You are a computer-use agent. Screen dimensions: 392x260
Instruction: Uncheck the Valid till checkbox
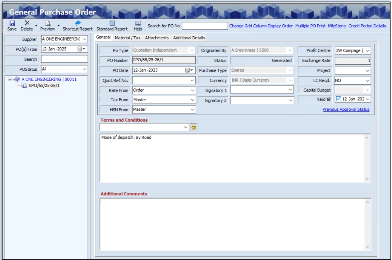338,99
